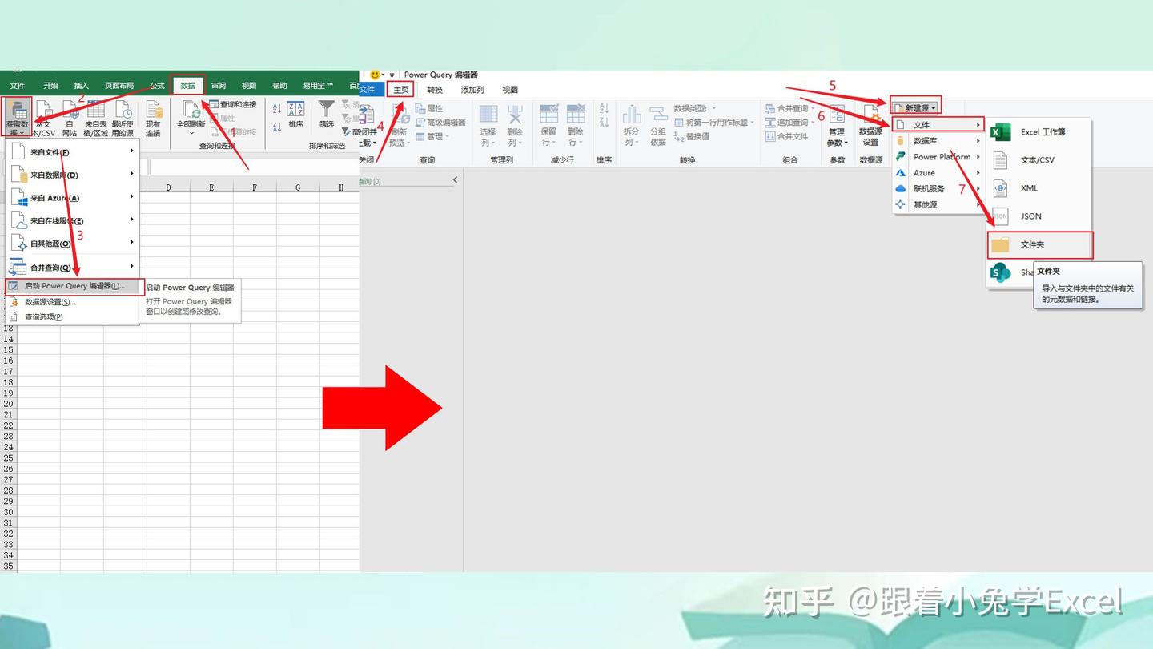Click the 最近使用的源 icon in Excel
The width and height of the screenshot is (1153, 649).
[x=123, y=118]
